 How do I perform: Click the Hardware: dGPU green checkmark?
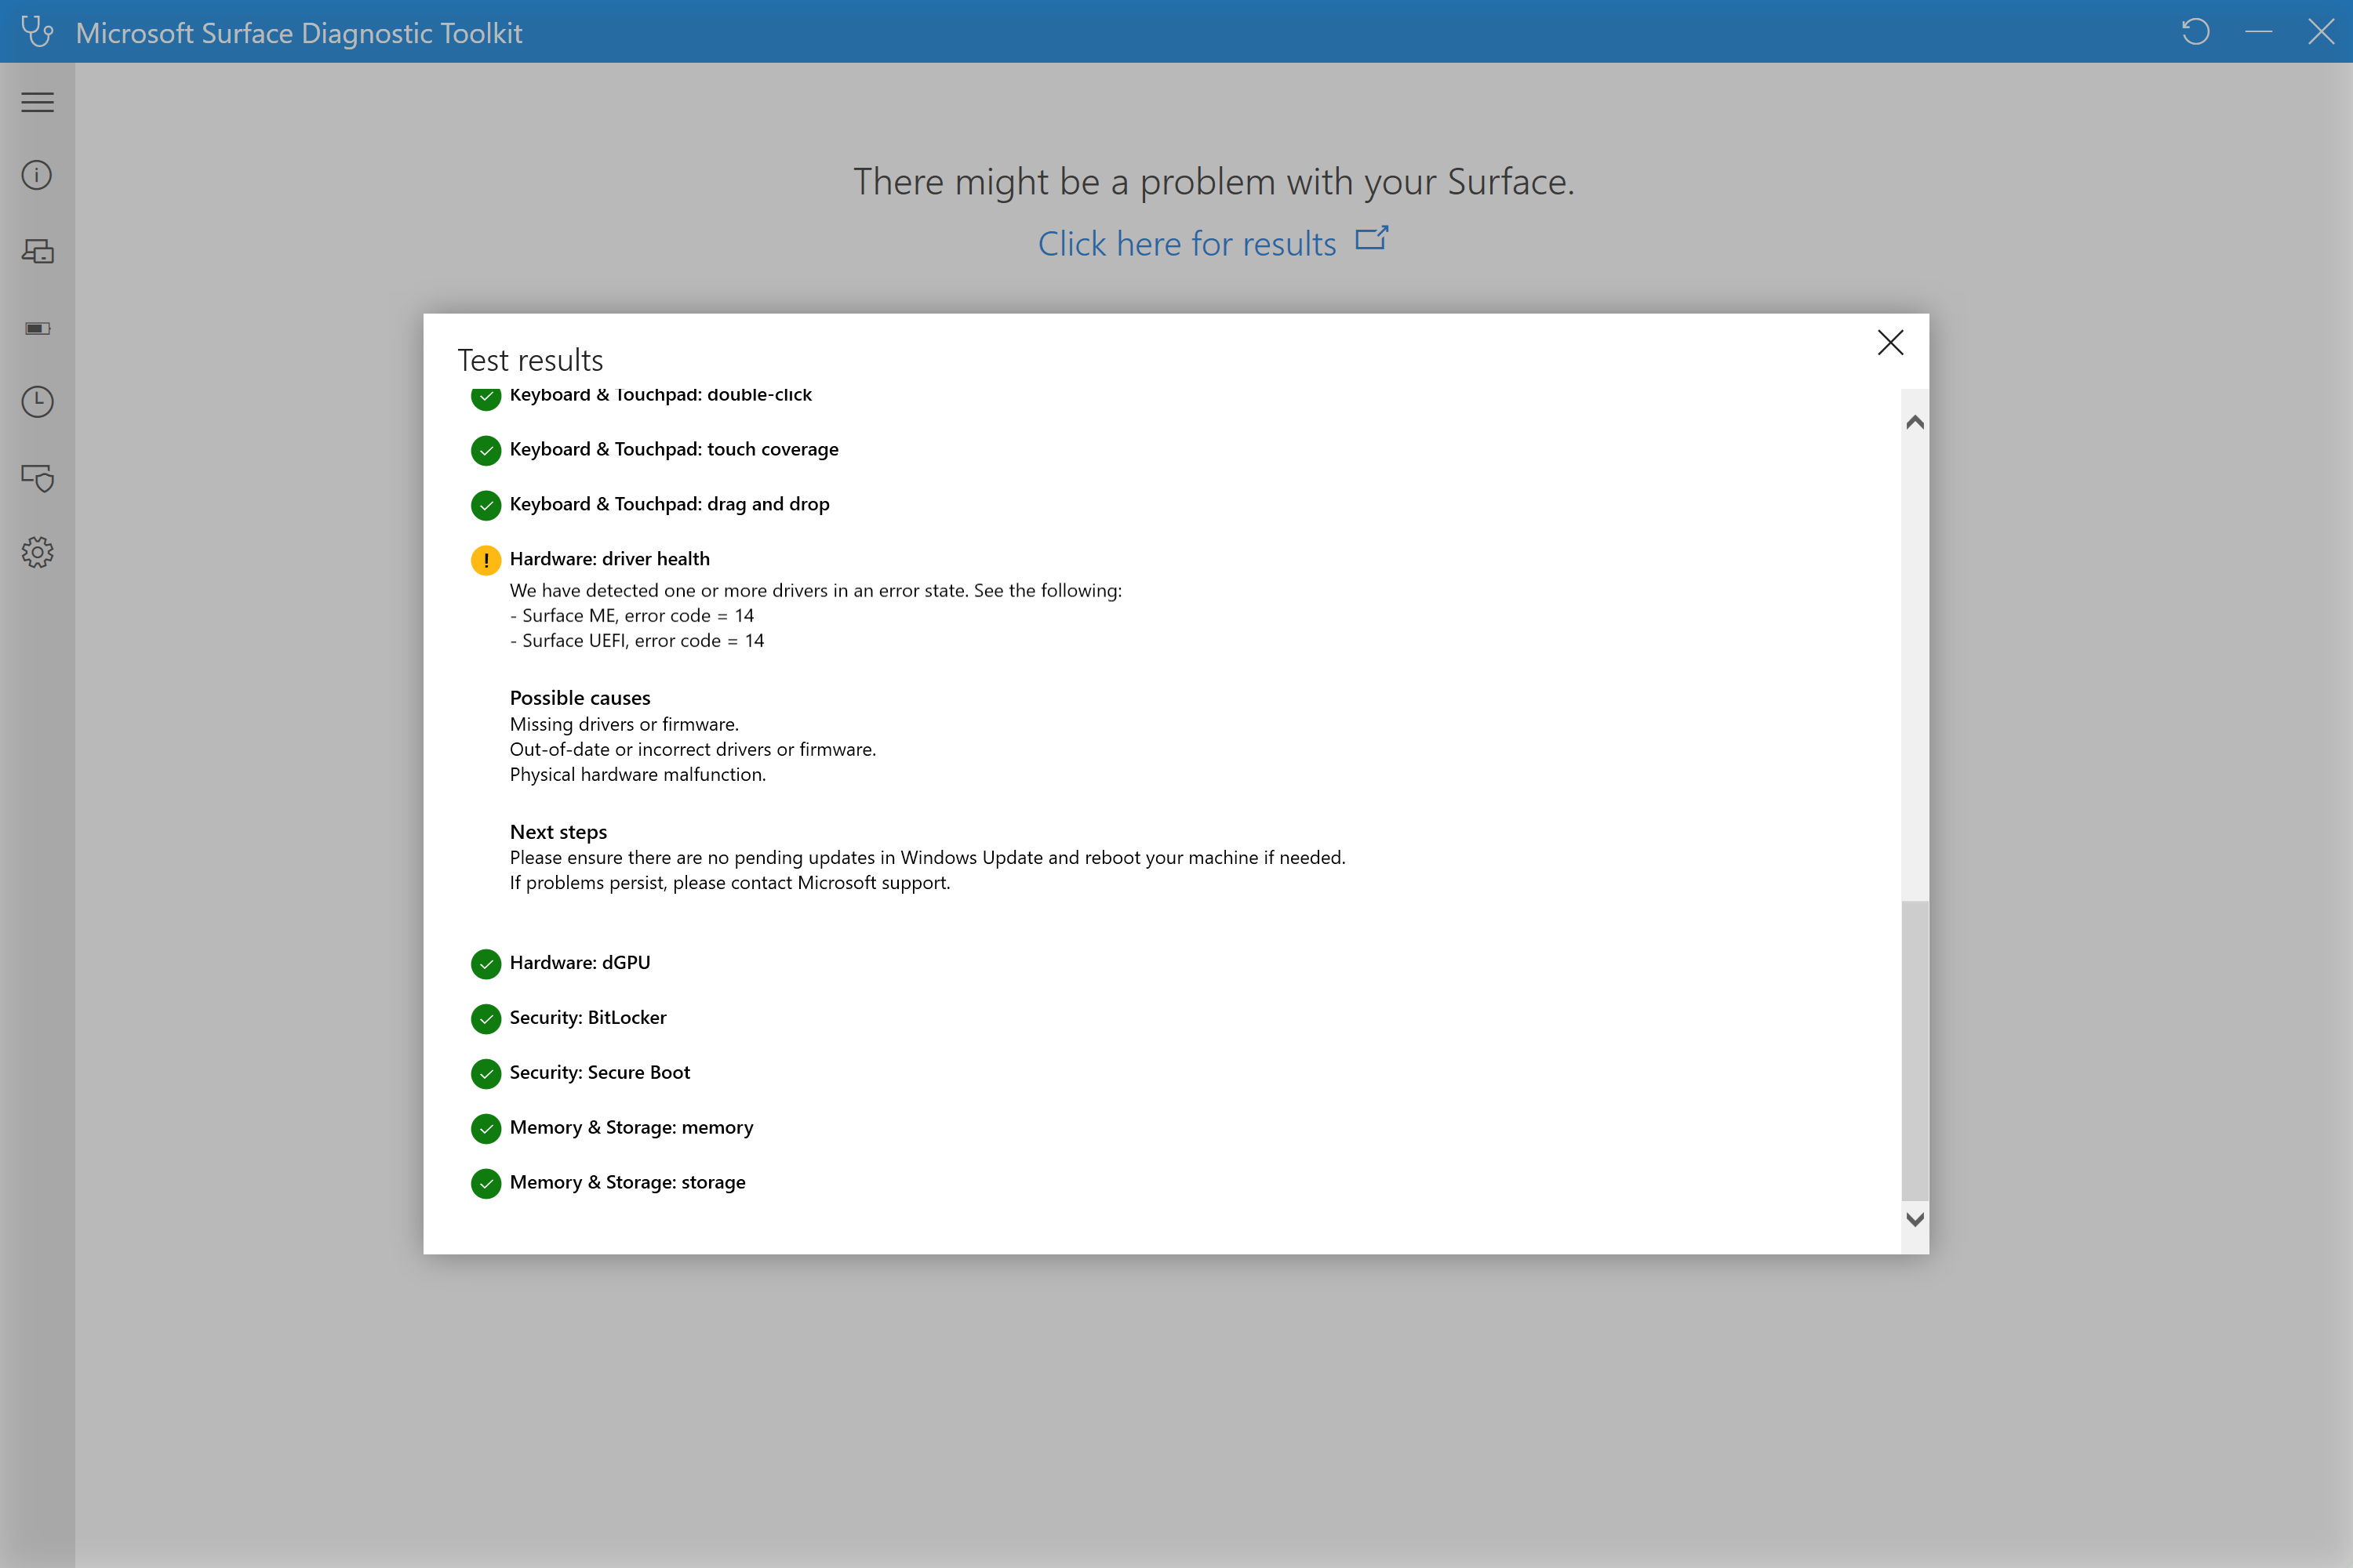point(486,963)
